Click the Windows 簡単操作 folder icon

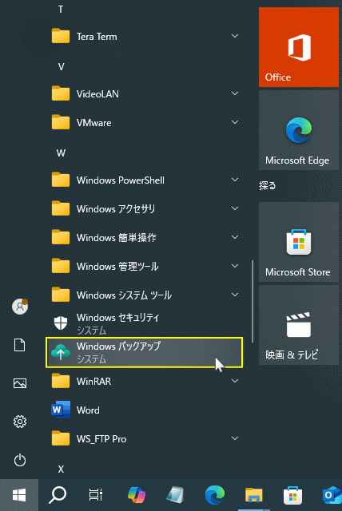61,237
